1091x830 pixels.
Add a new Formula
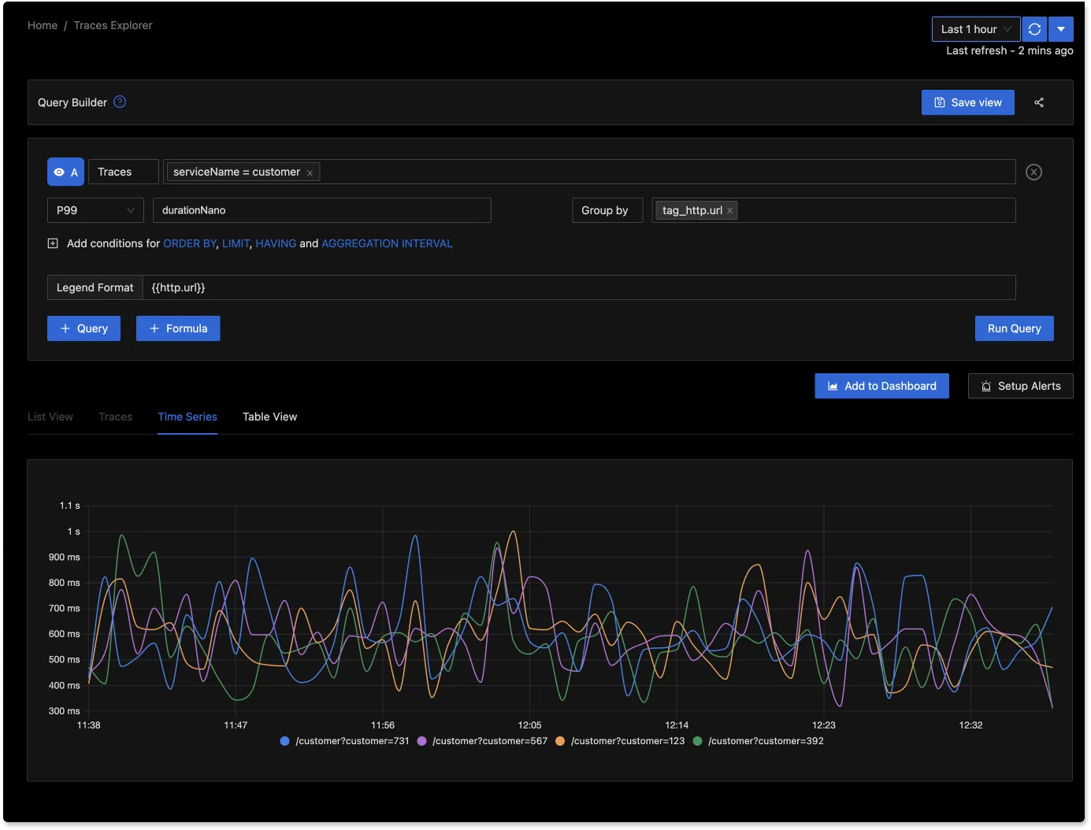click(178, 328)
